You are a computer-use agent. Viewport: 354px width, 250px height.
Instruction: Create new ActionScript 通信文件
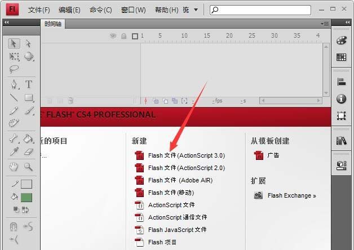(x=171, y=217)
